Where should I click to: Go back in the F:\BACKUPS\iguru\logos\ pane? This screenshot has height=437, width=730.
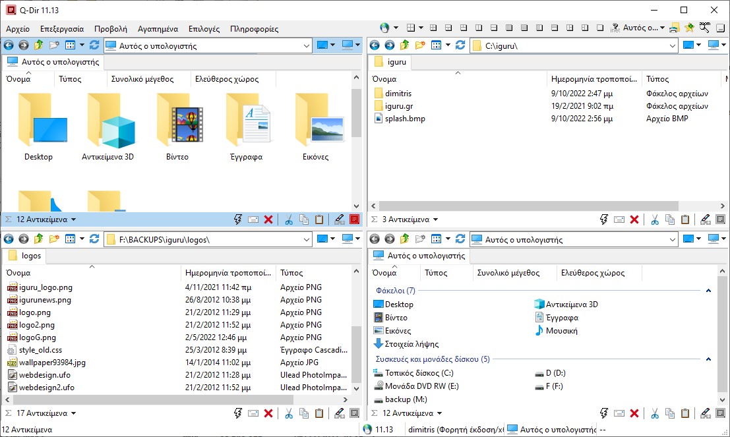click(9, 239)
